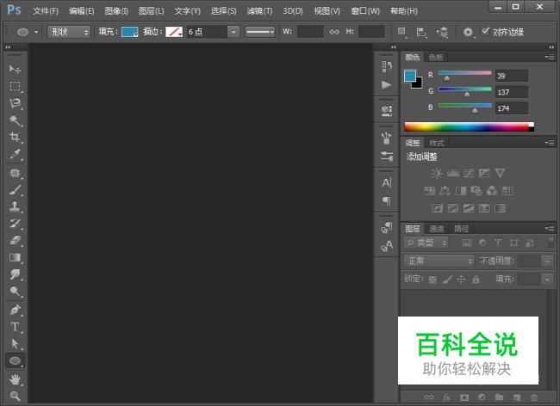Click the G value input field
Image resolution: width=560 pixels, height=406 pixels.
pyautogui.click(x=513, y=92)
